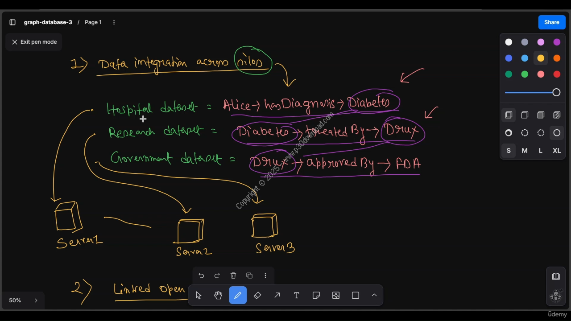Screen dimensions: 571x321
Task: Delete selection with trash icon
Action: (x=233, y=276)
